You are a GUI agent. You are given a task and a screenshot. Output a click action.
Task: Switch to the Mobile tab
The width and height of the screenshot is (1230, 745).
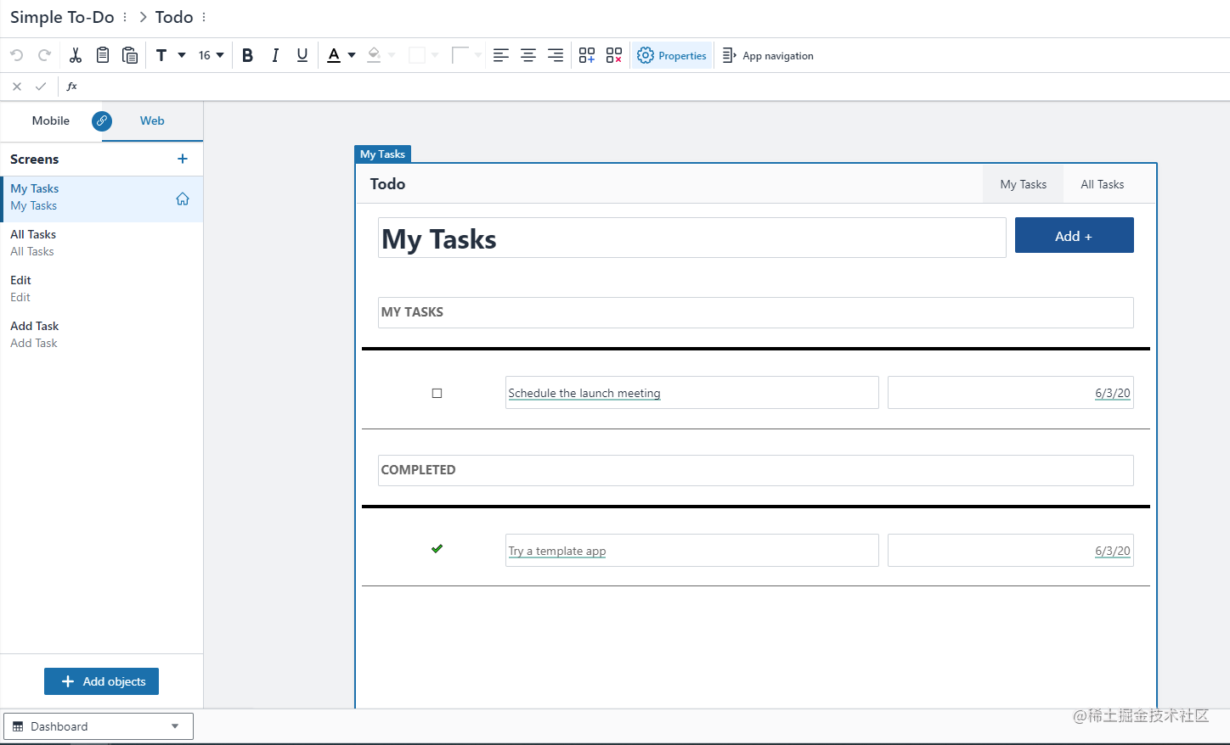[x=51, y=120]
